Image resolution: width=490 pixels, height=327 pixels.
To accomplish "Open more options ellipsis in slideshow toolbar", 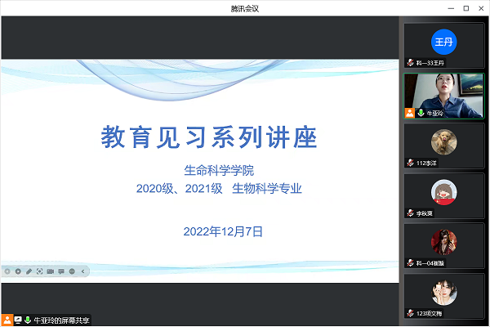I will (72, 271).
